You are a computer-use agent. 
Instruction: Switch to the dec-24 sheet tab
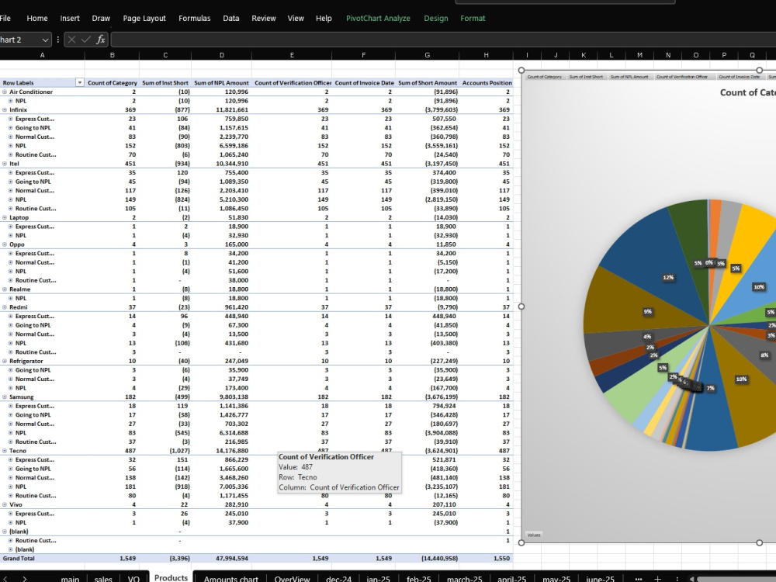click(338, 579)
